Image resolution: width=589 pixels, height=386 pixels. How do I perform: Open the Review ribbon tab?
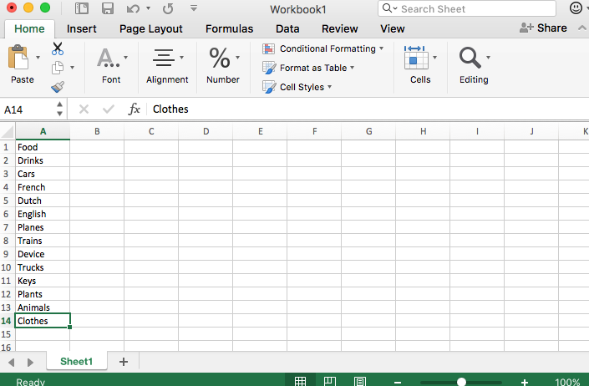(339, 29)
